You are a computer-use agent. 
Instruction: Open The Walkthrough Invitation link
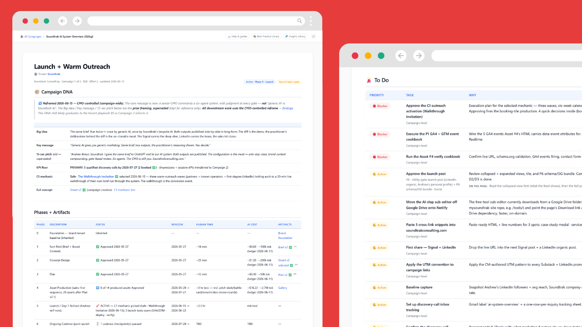(x=96, y=176)
